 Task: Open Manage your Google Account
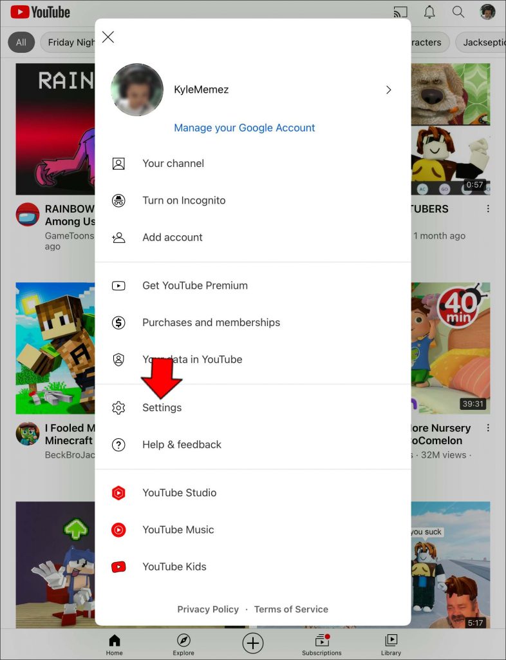(244, 128)
